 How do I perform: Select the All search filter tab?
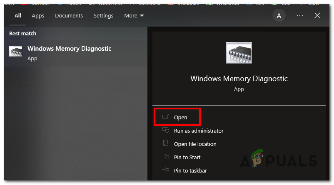(x=17, y=16)
